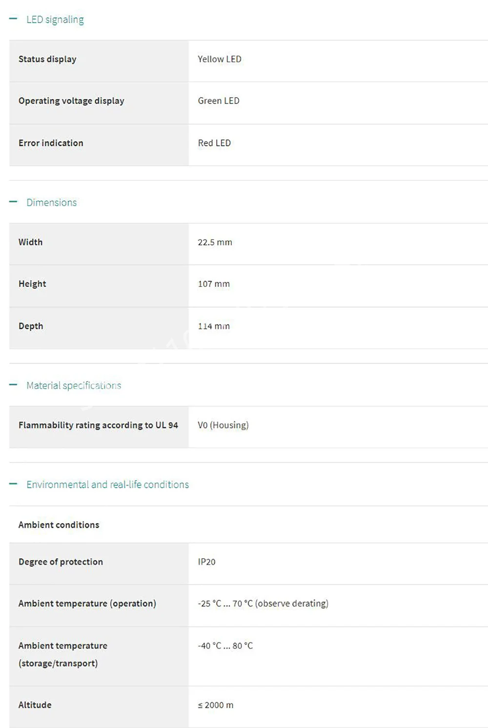Select the Green LED value
488x728 pixels.
pyautogui.click(x=219, y=101)
